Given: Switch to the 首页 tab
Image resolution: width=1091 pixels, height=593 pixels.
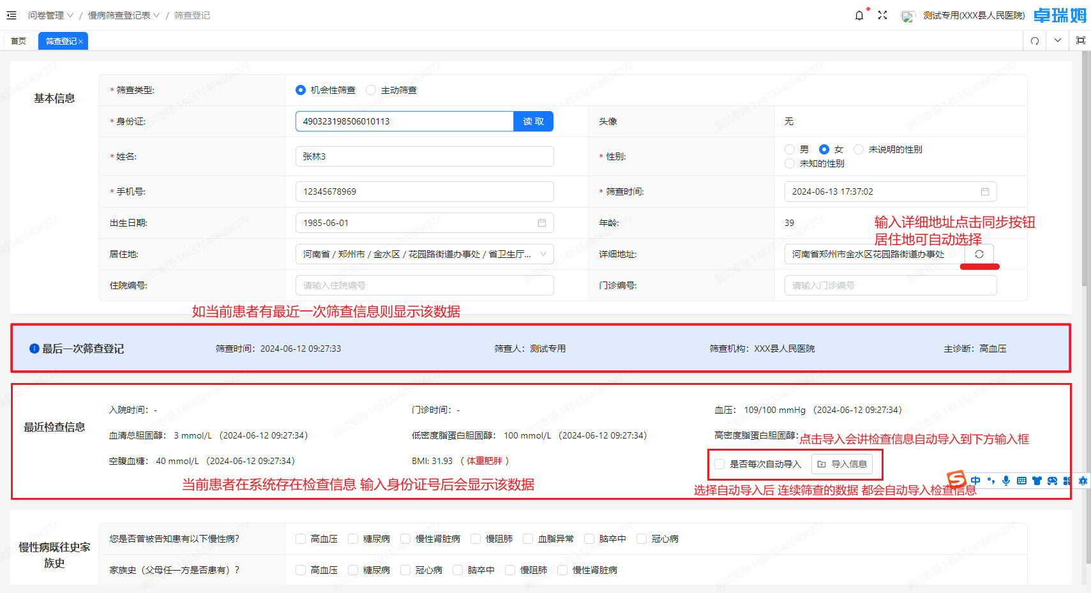Looking at the screenshot, I should point(19,40).
